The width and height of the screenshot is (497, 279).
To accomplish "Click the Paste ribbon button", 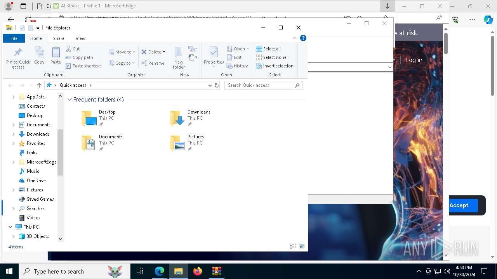I will pos(56,56).
